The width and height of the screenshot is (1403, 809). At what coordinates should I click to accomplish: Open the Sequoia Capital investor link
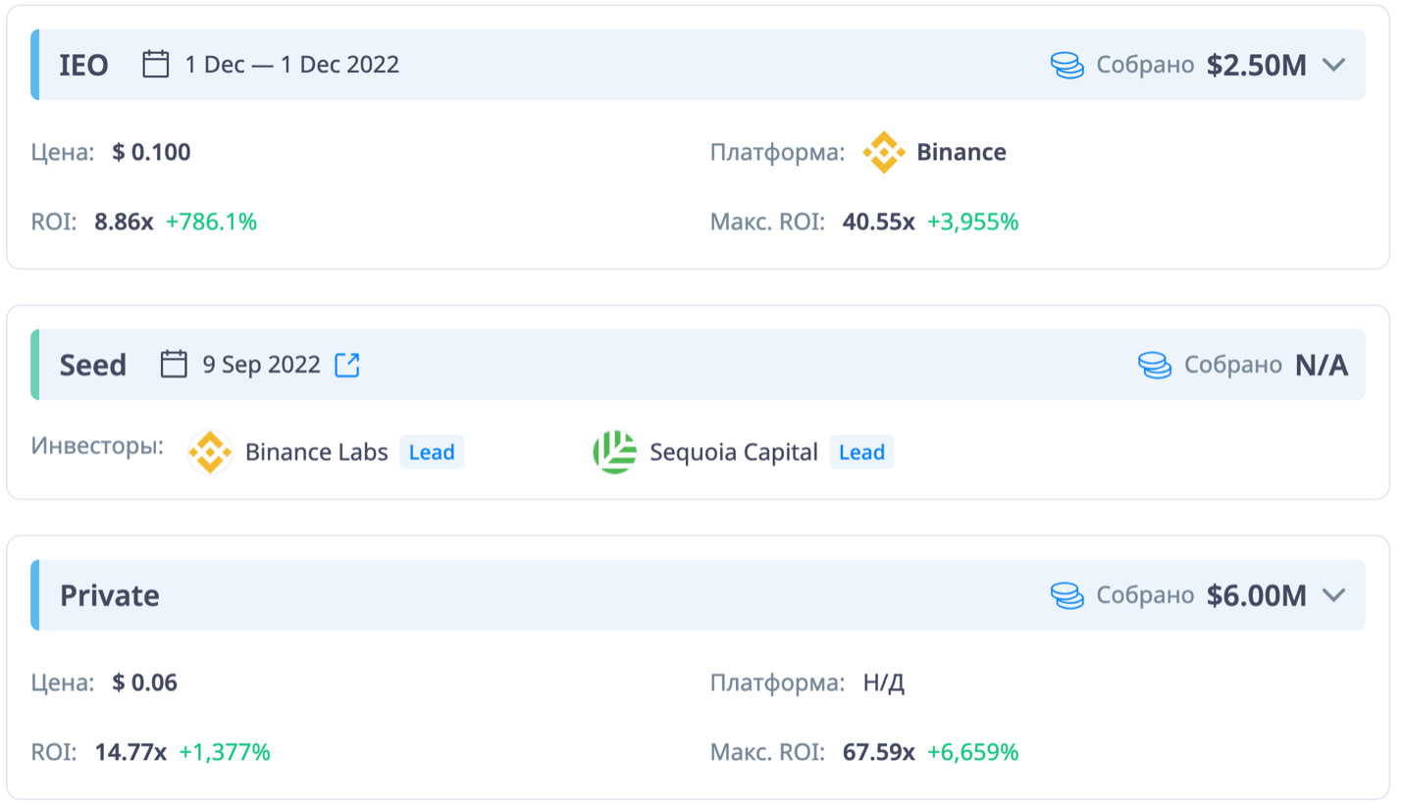[x=734, y=452]
